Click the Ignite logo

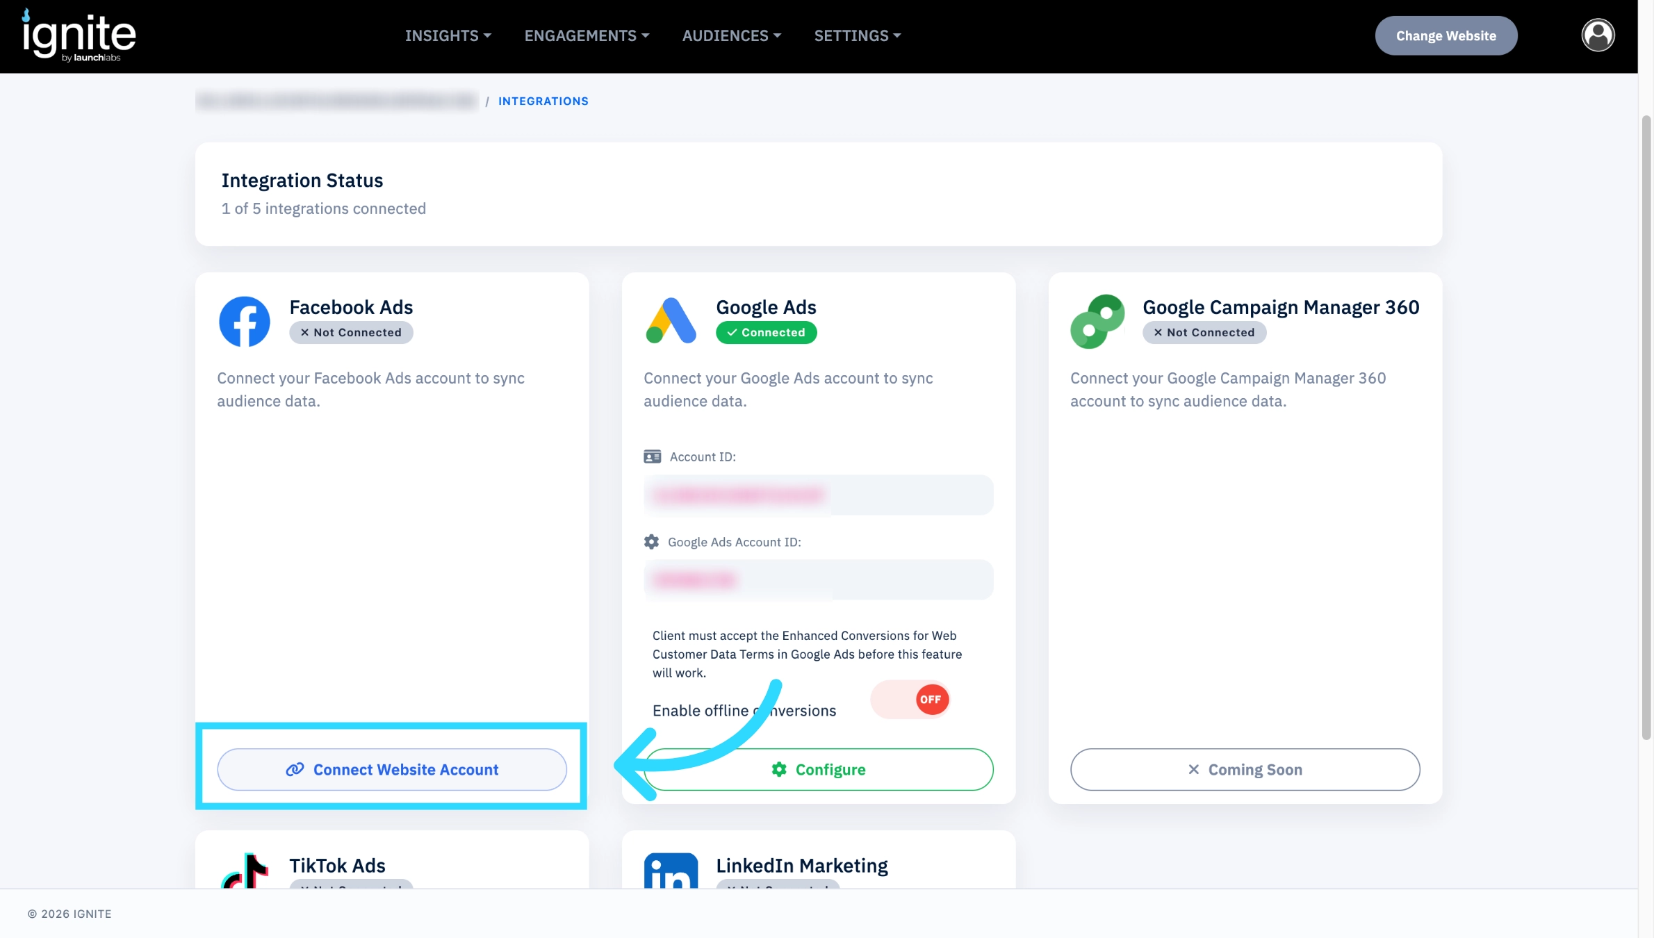click(79, 35)
